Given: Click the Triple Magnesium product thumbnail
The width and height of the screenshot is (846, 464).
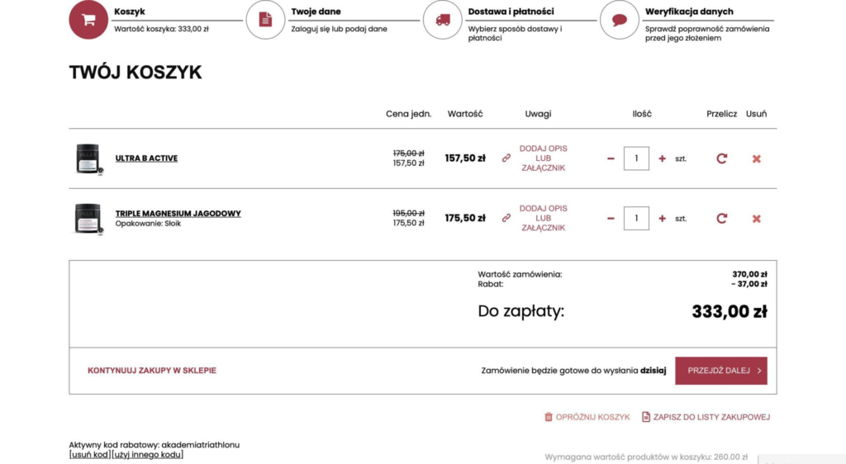Looking at the screenshot, I should tap(88, 219).
